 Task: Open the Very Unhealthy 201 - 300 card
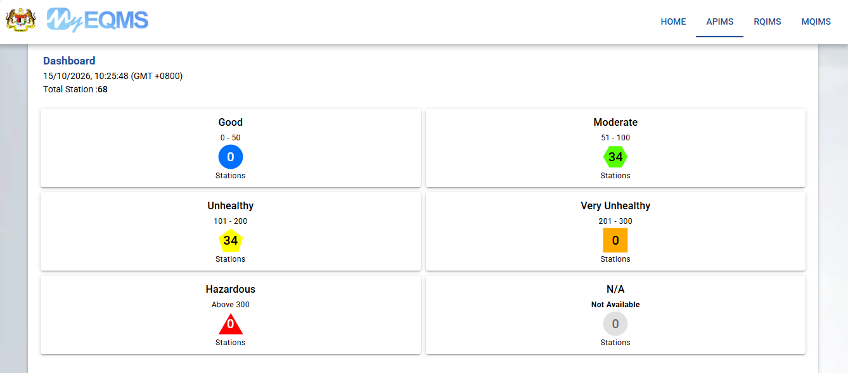(x=615, y=231)
